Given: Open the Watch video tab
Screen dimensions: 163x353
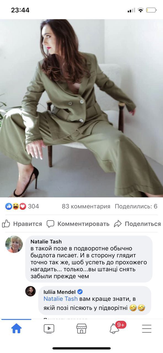Looking at the screenshot, I should [49, 328].
